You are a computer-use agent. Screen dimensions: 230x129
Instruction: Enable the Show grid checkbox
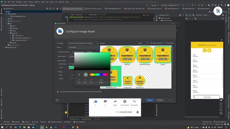click(165, 43)
